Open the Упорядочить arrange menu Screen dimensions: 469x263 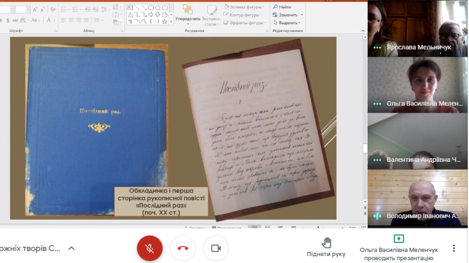tap(188, 14)
